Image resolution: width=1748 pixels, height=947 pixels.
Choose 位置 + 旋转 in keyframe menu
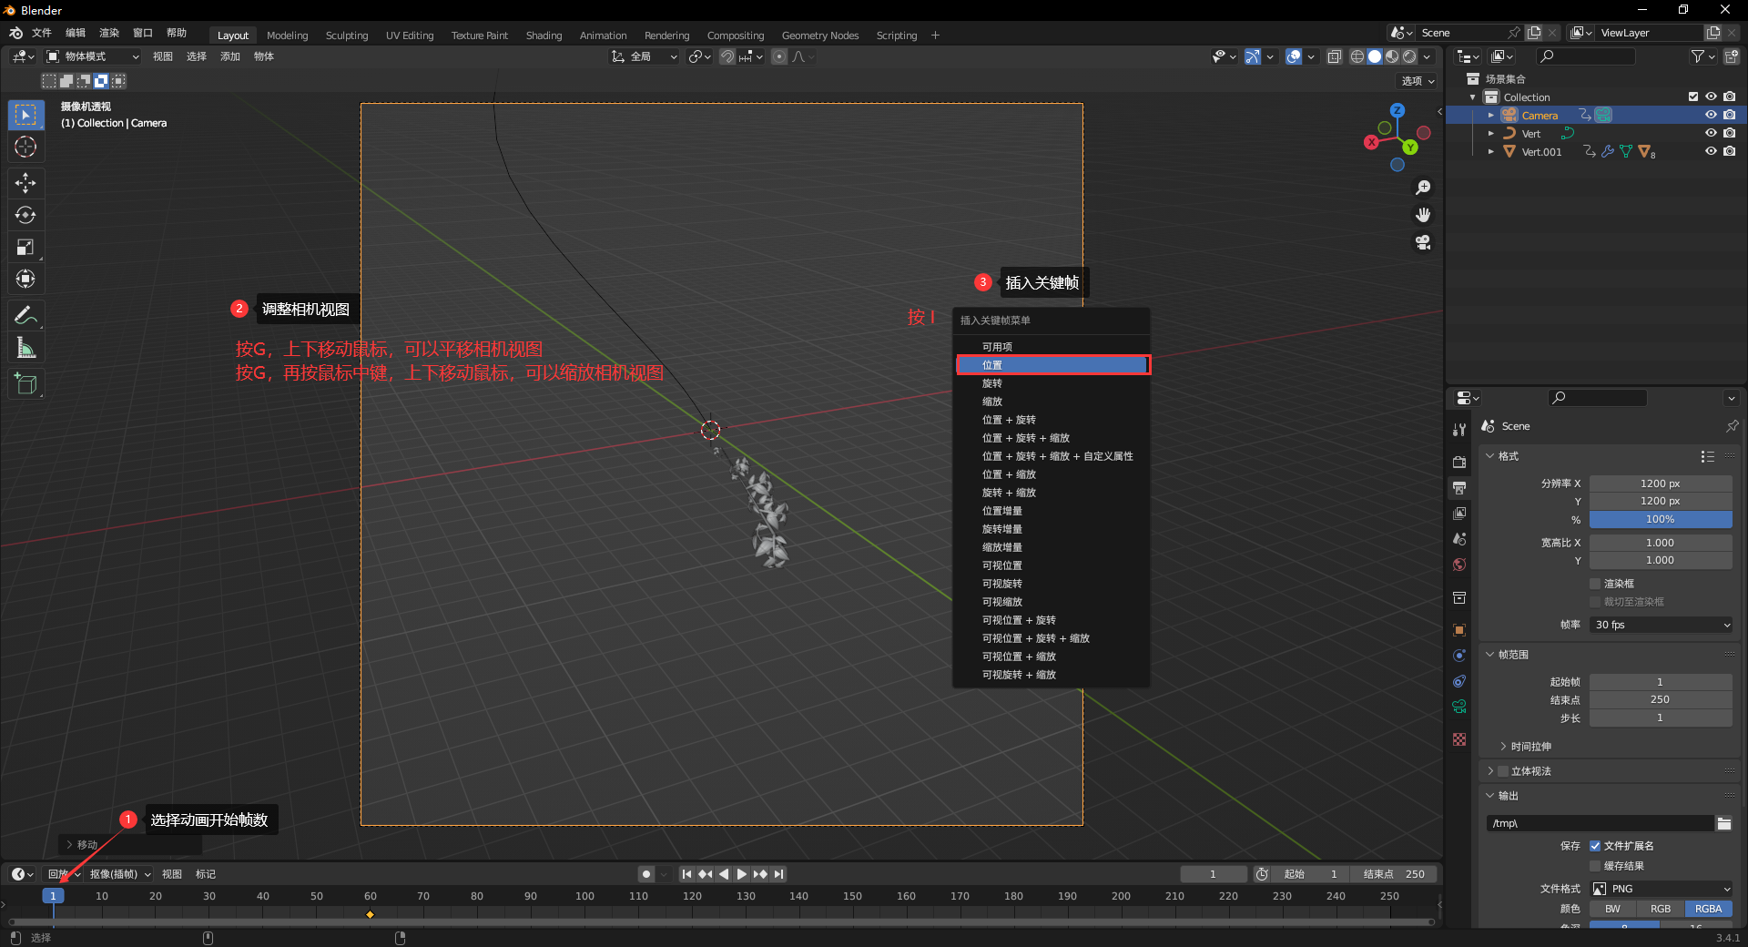point(1009,420)
